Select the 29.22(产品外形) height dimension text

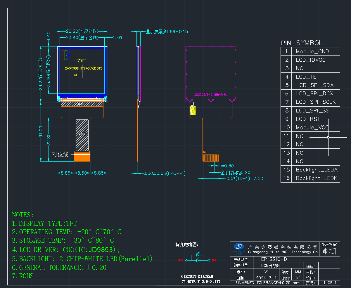(41, 74)
